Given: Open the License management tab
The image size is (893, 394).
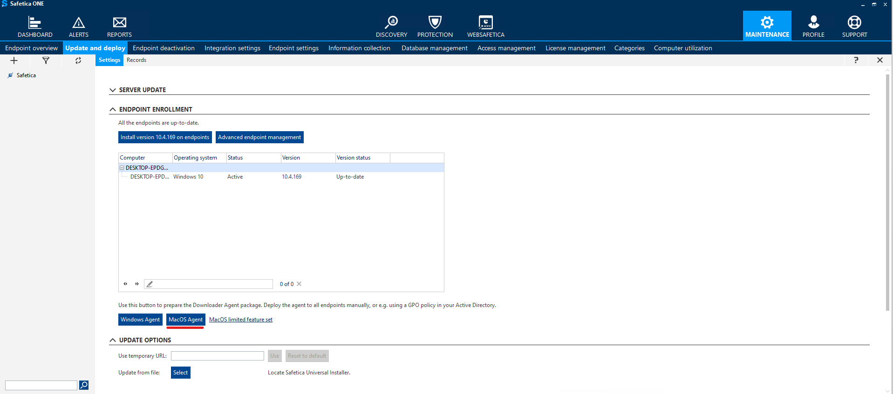Looking at the screenshot, I should pos(575,48).
